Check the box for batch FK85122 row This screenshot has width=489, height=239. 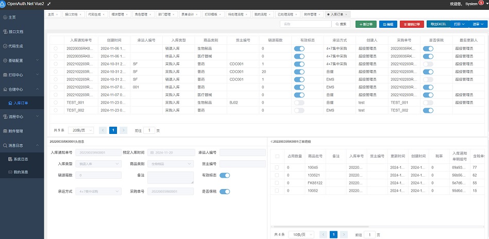coord(277,183)
